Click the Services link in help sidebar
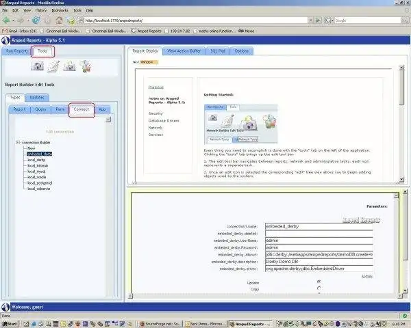The image size is (411, 328). tap(155, 135)
